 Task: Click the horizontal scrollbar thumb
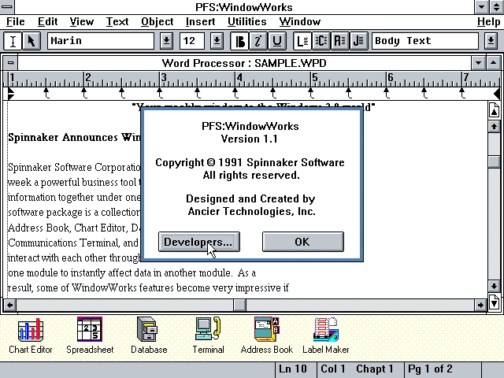coord(240,305)
